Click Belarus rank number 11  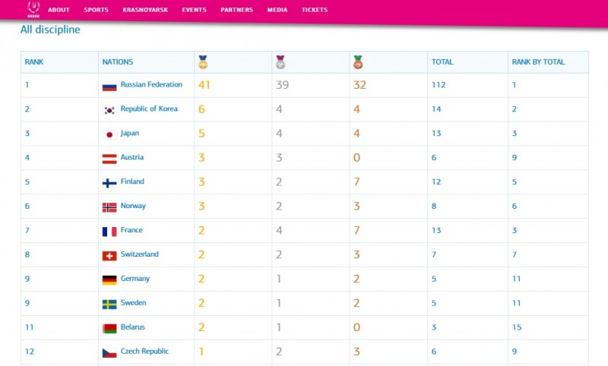point(29,327)
